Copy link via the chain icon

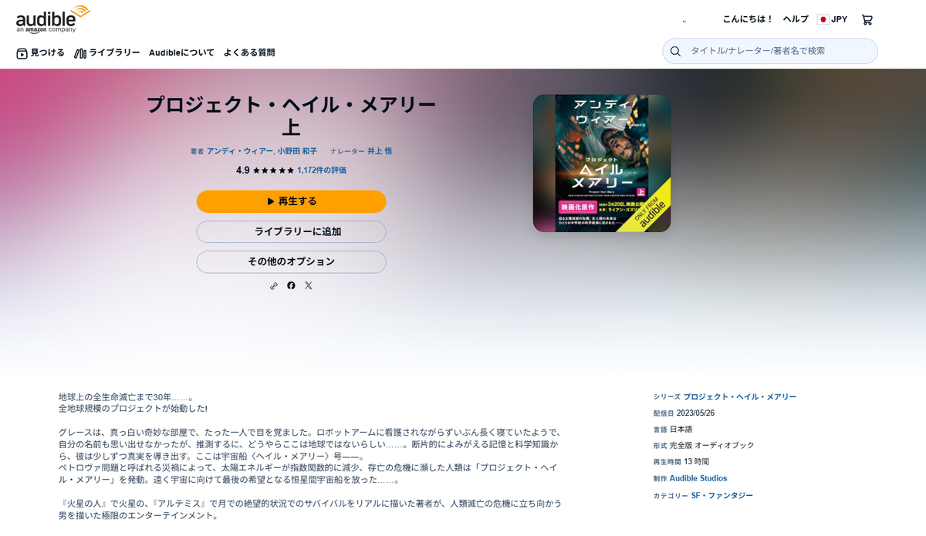[x=273, y=285]
